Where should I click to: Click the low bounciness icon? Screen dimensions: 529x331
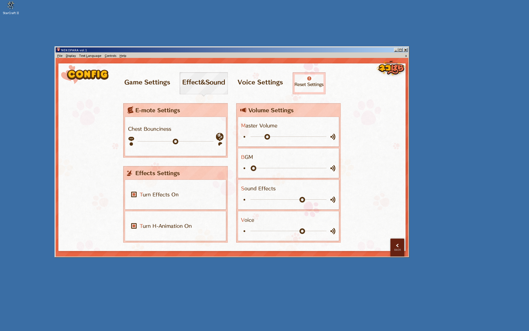[x=131, y=141]
